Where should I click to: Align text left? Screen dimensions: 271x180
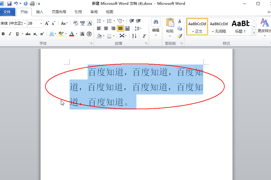(x=99, y=28)
